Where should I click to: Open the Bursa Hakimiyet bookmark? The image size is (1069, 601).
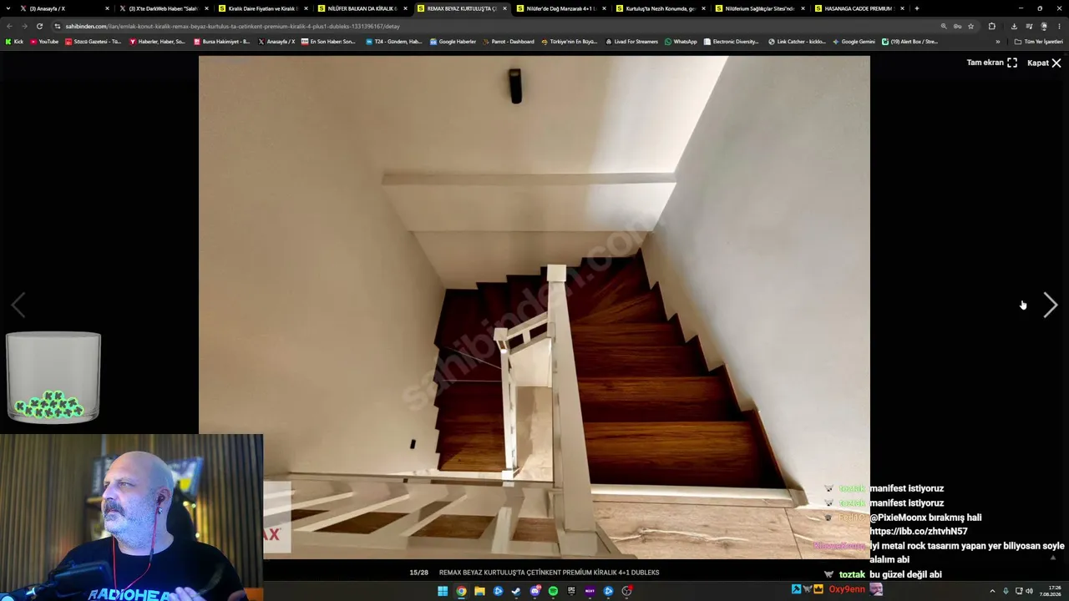click(x=221, y=41)
